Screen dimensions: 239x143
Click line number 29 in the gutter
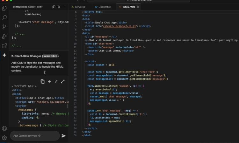pyautogui.click(x=75, y=111)
